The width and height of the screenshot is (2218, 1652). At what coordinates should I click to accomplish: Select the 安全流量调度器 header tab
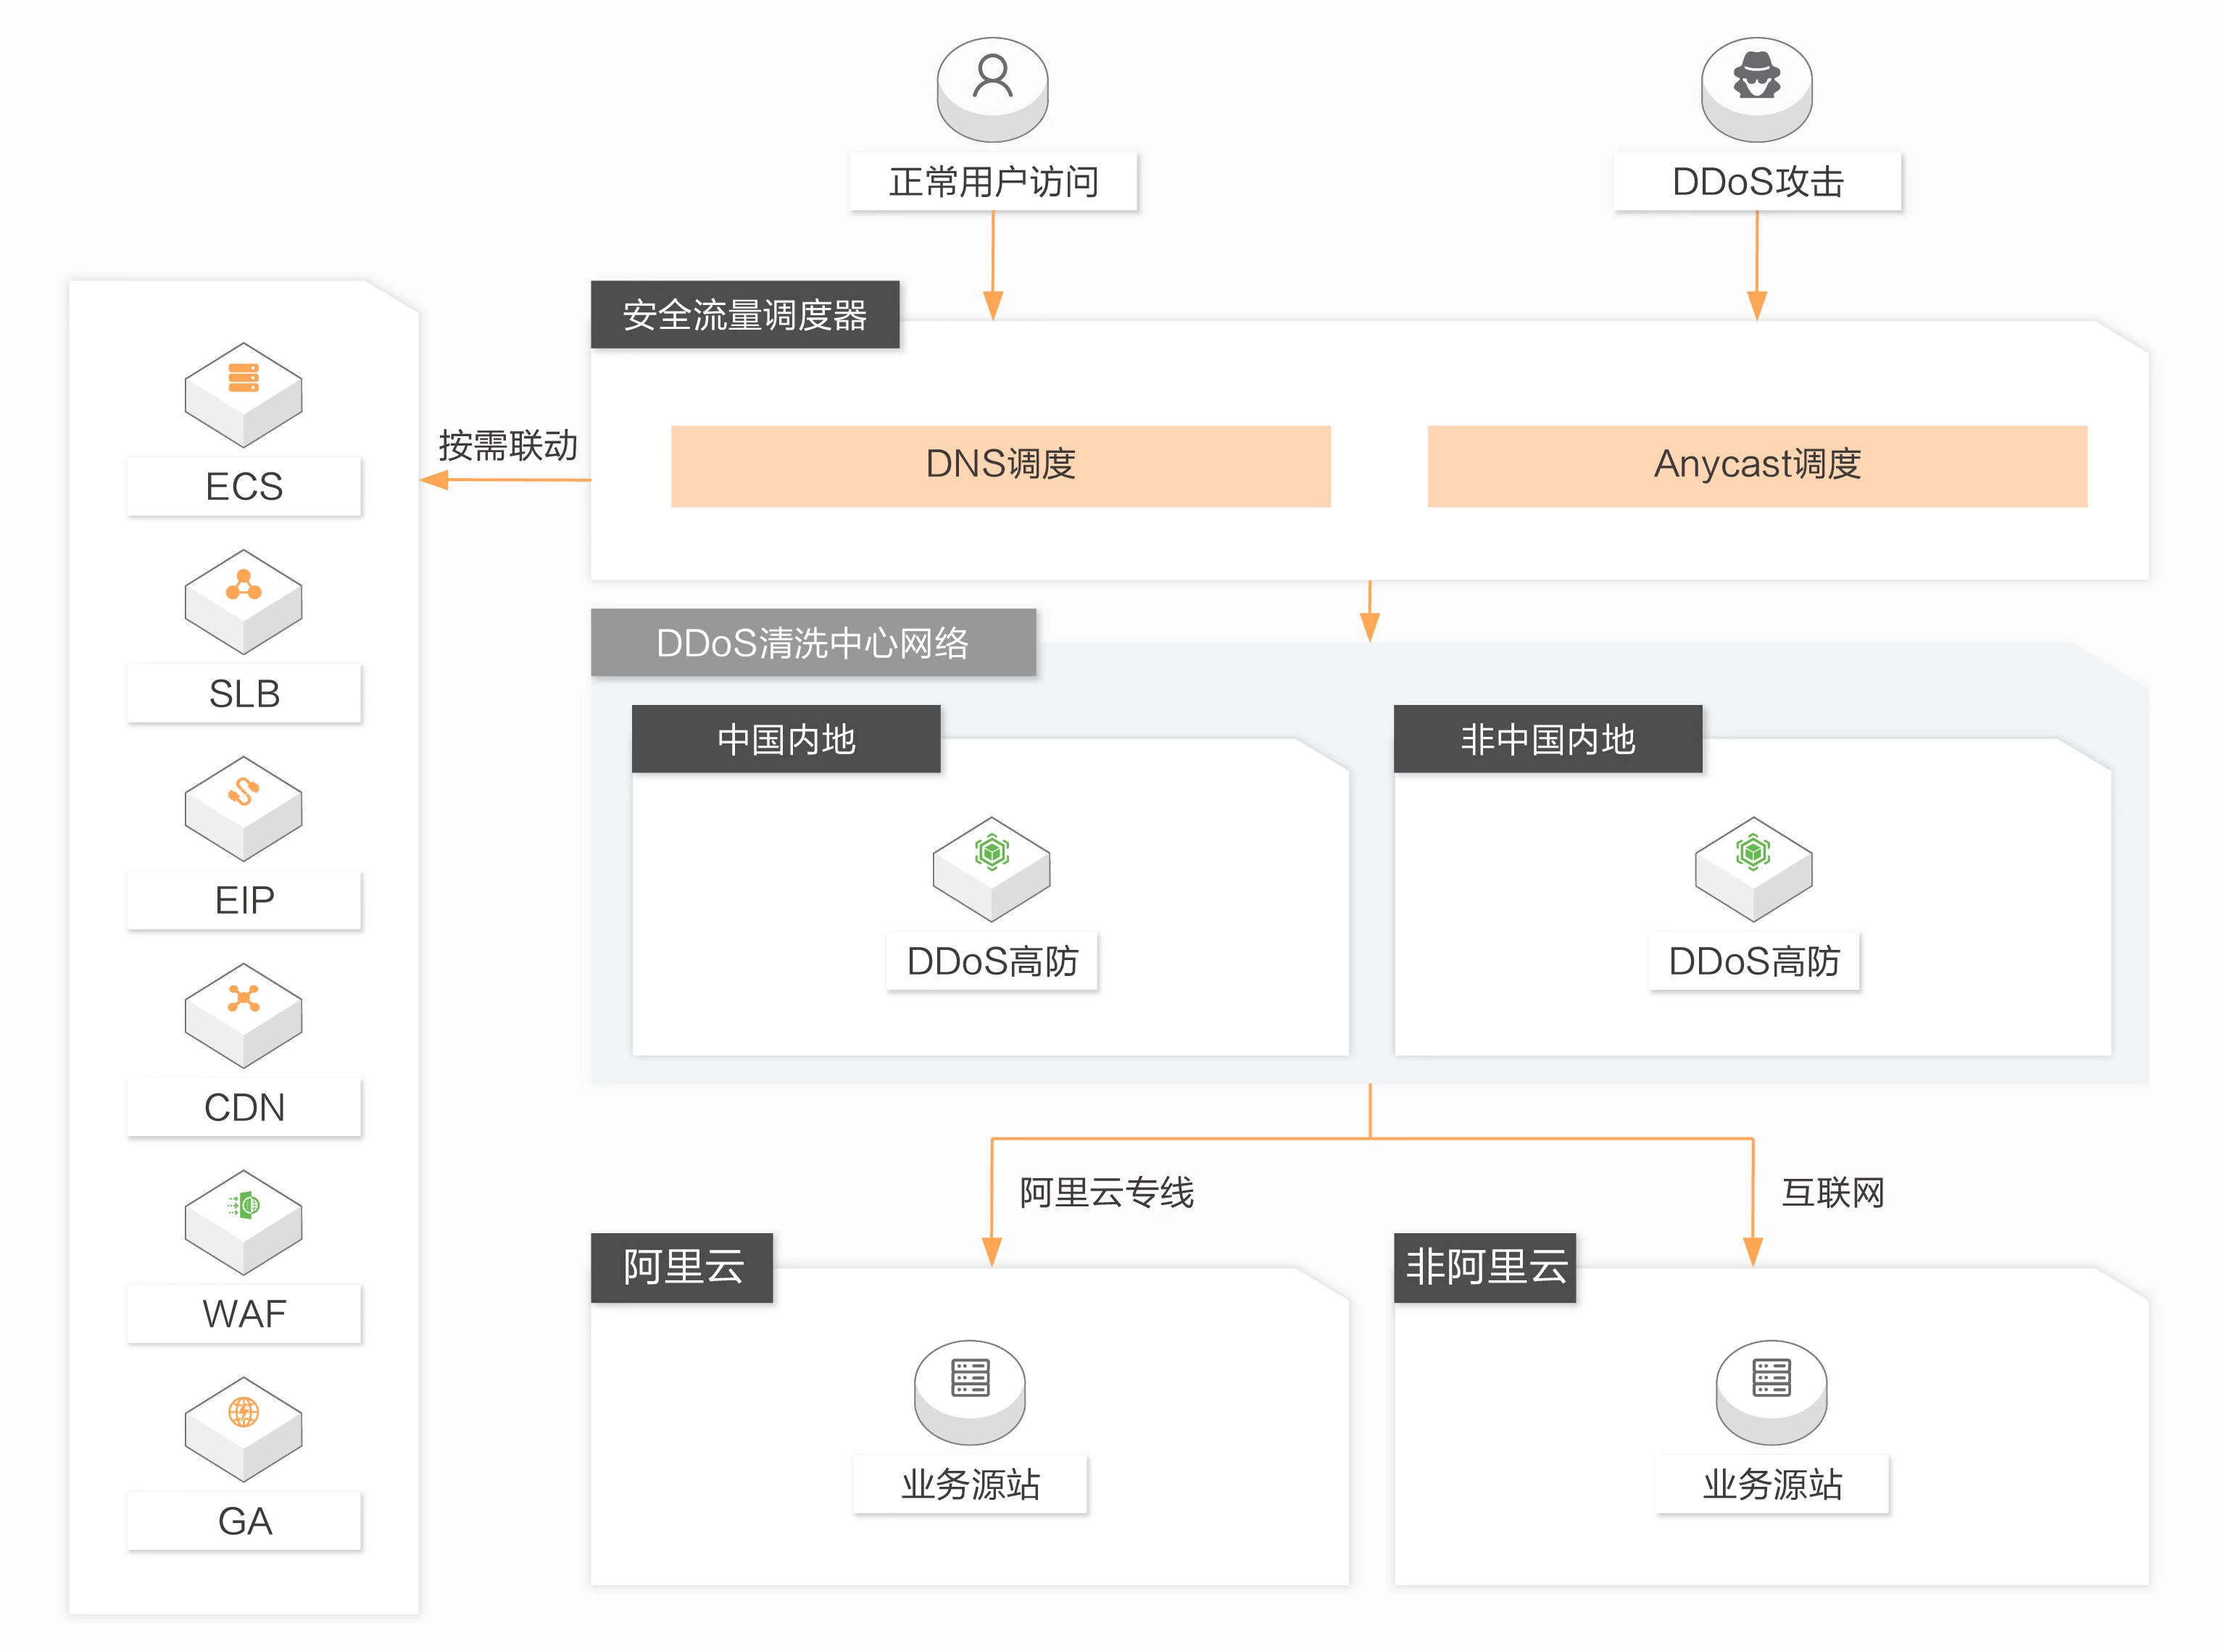click(744, 315)
